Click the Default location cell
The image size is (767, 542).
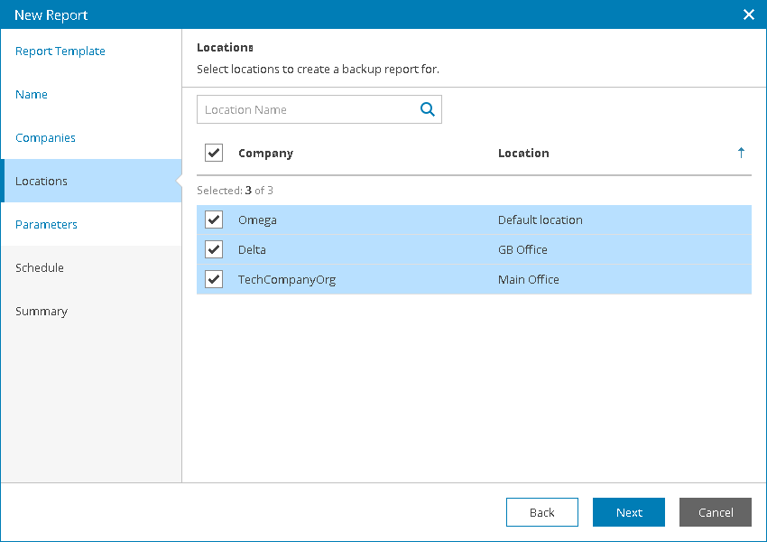pos(540,220)
